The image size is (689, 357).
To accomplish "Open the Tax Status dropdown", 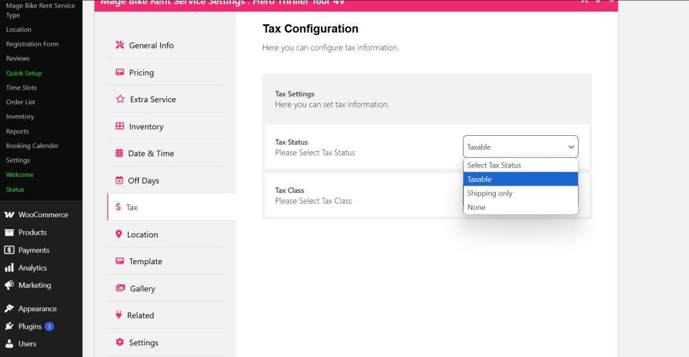I will [520, 147].
